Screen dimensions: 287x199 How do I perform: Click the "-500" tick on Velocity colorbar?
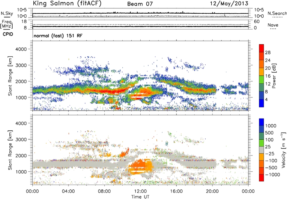point(271,168)
